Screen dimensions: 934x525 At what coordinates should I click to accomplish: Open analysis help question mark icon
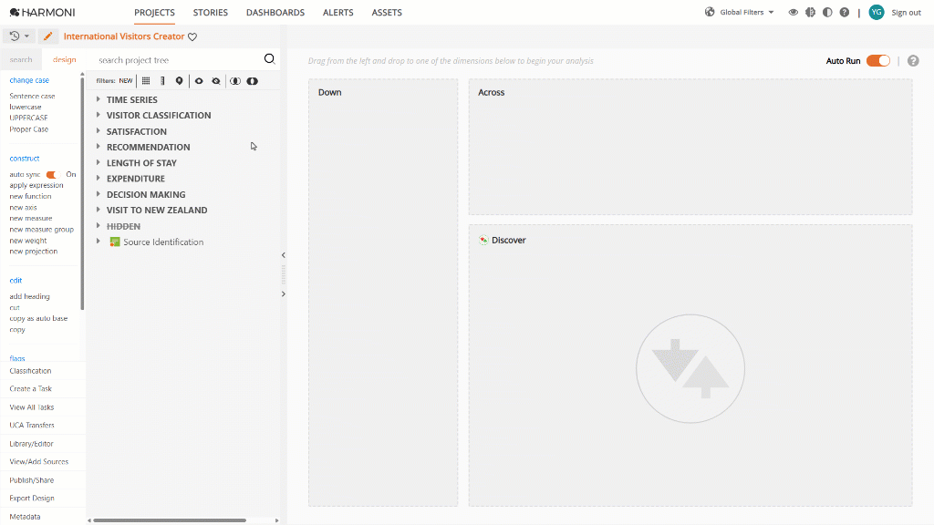coord(913,61)
